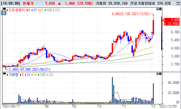Viewport: 181px width, 109px height.
Task: Maximize the price chart panel via its square icon
Action: 158,9
